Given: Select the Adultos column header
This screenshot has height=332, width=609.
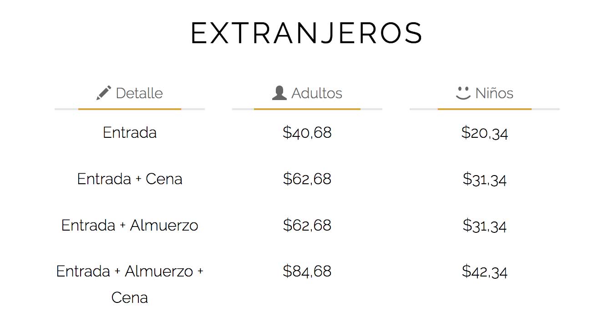Looking at the screenshot, I should click(307, 93).
